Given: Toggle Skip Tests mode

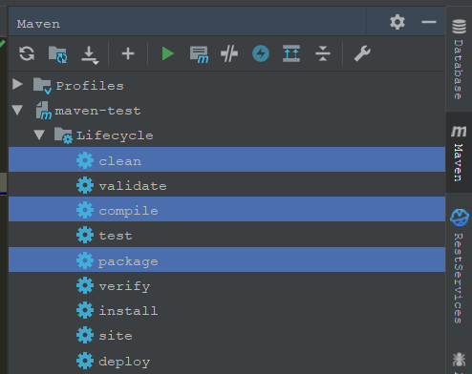Looking at the screenshot, I should tap(229, 53).
